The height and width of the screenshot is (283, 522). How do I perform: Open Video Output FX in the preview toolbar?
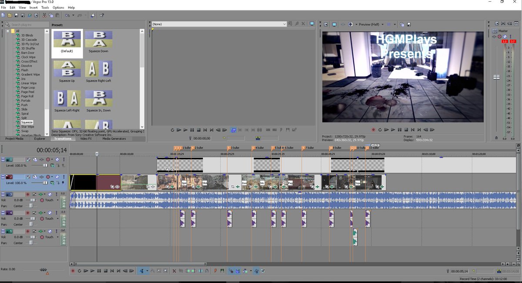coord(342,24)
